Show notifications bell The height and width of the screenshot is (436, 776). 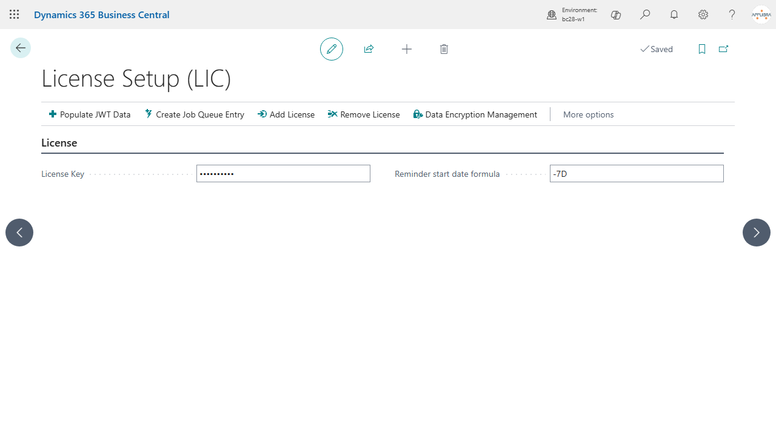pos(674,15)
